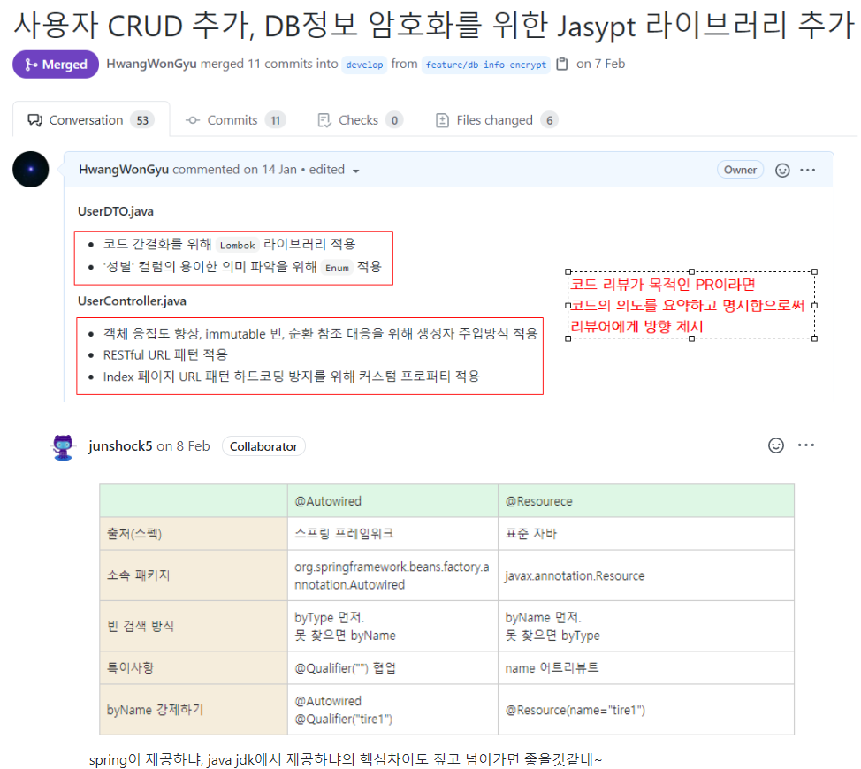Open the develop base branch link
Screen dimensions: 861x769
click(364, 65)
